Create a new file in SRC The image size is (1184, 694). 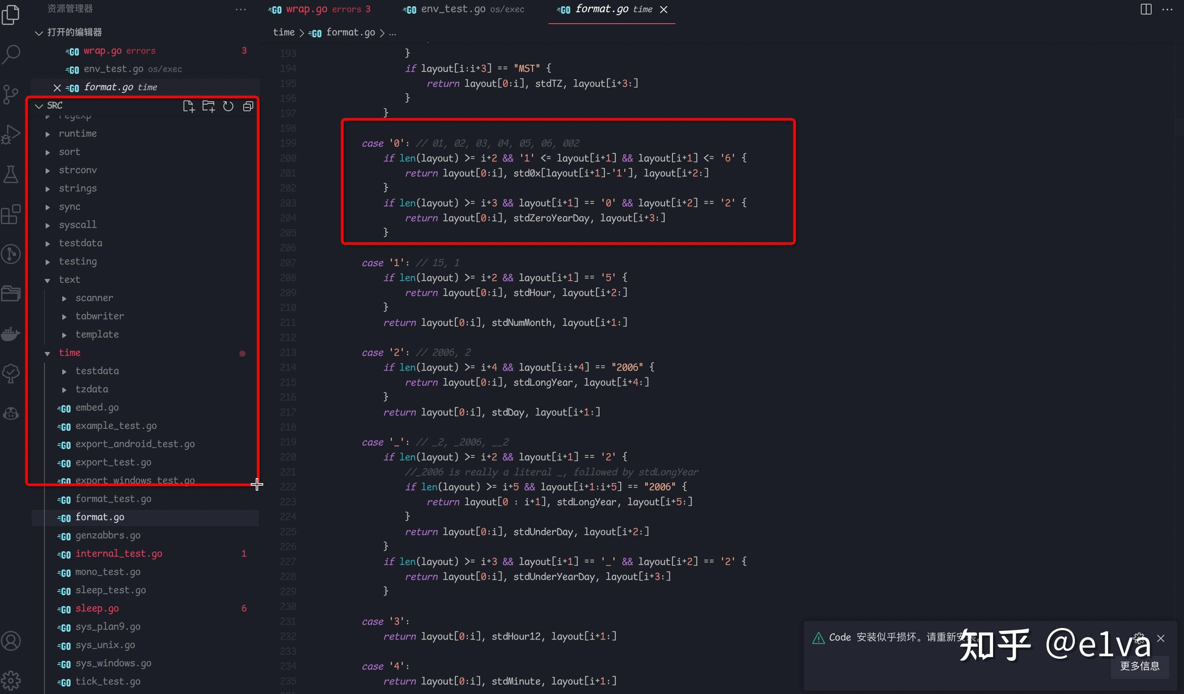tap(189, 106)
